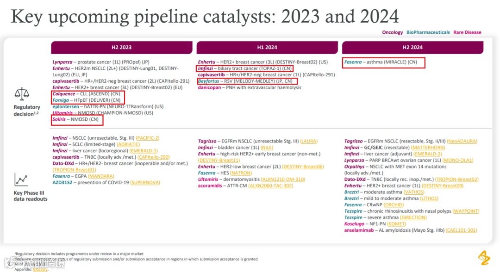Open the MONO-OLA1 trial link
The image size is (500, 272).
point(458,160)
